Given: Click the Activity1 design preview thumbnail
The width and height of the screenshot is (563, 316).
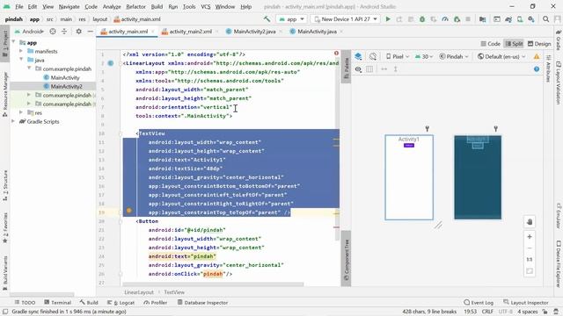Looking at the screenshot, I should point(409,177).
